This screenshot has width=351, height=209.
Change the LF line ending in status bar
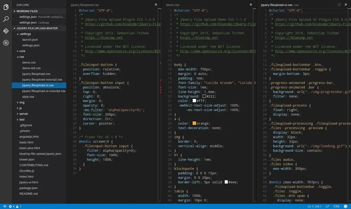coord(327,206)
